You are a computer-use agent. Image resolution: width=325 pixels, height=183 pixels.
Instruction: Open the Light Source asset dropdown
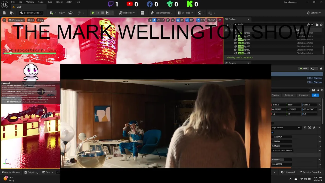pos(286,128)
